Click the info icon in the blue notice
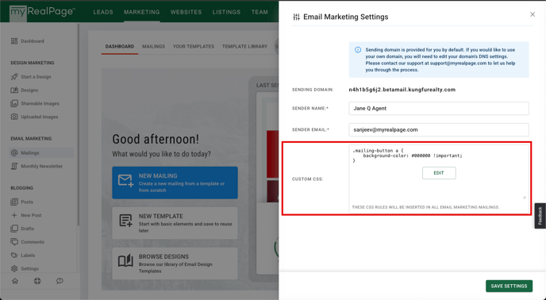 pos(358,50)
